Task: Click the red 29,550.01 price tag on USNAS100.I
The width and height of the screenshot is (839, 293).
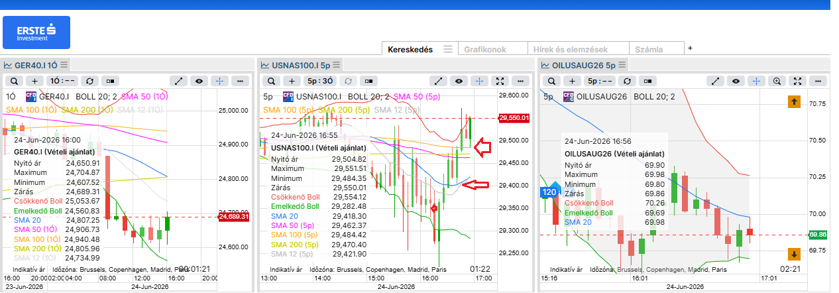Action: pyautogui.click(x=516, y=118)
